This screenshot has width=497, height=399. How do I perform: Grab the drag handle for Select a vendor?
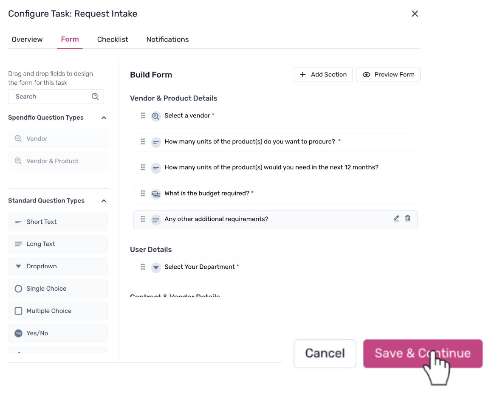click(143, 115)
